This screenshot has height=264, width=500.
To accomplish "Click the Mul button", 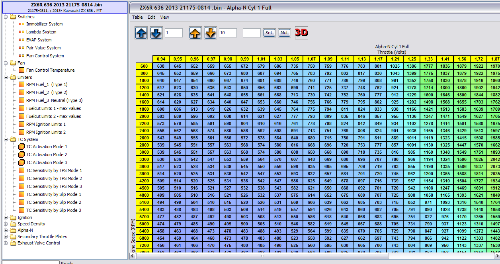I will (x=284, y=33).
